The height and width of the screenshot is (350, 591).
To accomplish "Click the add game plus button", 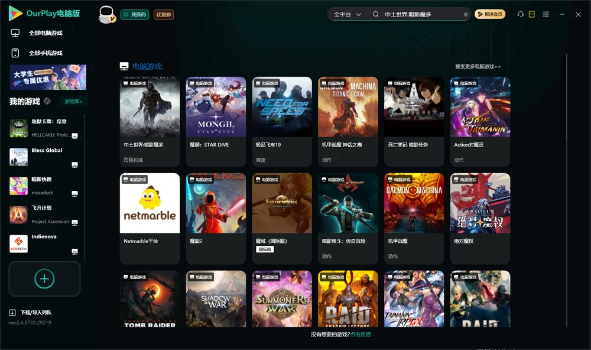I will [x=44, y=278].
